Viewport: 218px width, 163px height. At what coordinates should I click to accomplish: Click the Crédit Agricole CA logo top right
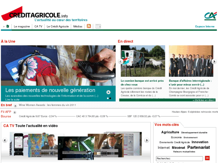pos(211,16)
